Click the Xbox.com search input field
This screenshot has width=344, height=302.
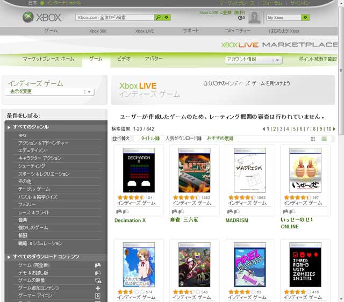114,18
